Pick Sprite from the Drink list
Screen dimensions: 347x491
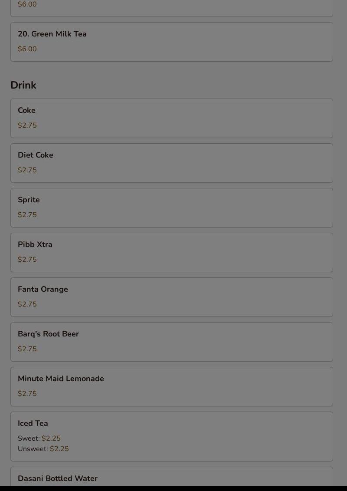pyautogui.click(x=29, y=200)
